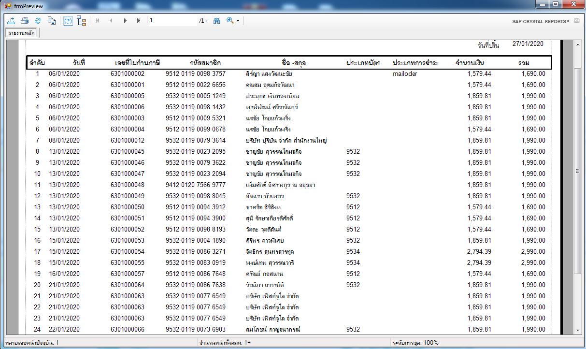Click the Zoom magnifier icon

pos(230,21)
